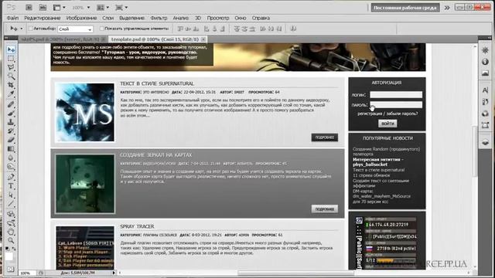Open the Редактирование menu
This screenshot has width=495, height=278.
pos(43,18)
